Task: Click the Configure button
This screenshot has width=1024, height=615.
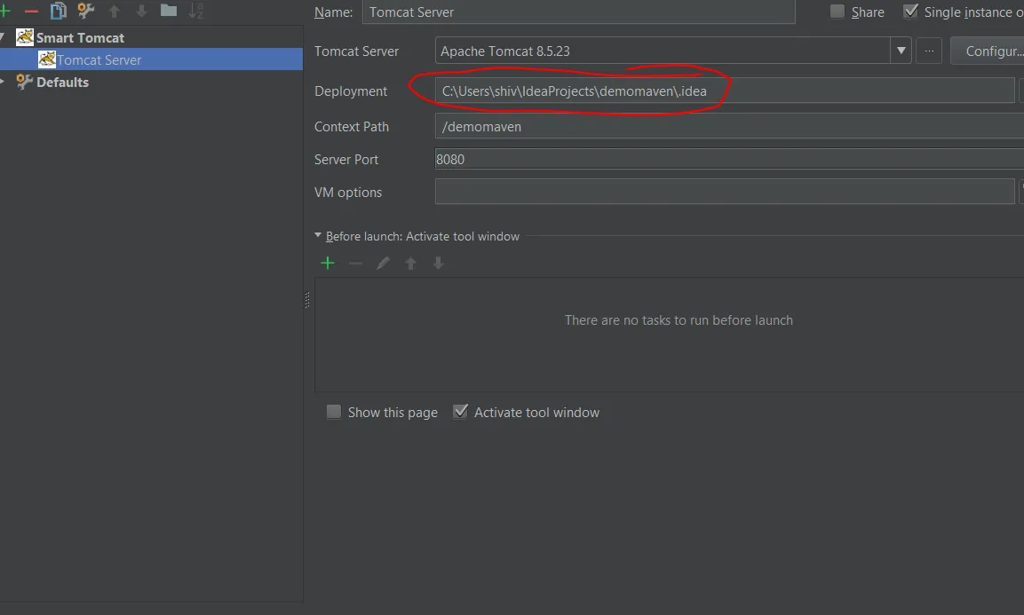Action: 988,51
